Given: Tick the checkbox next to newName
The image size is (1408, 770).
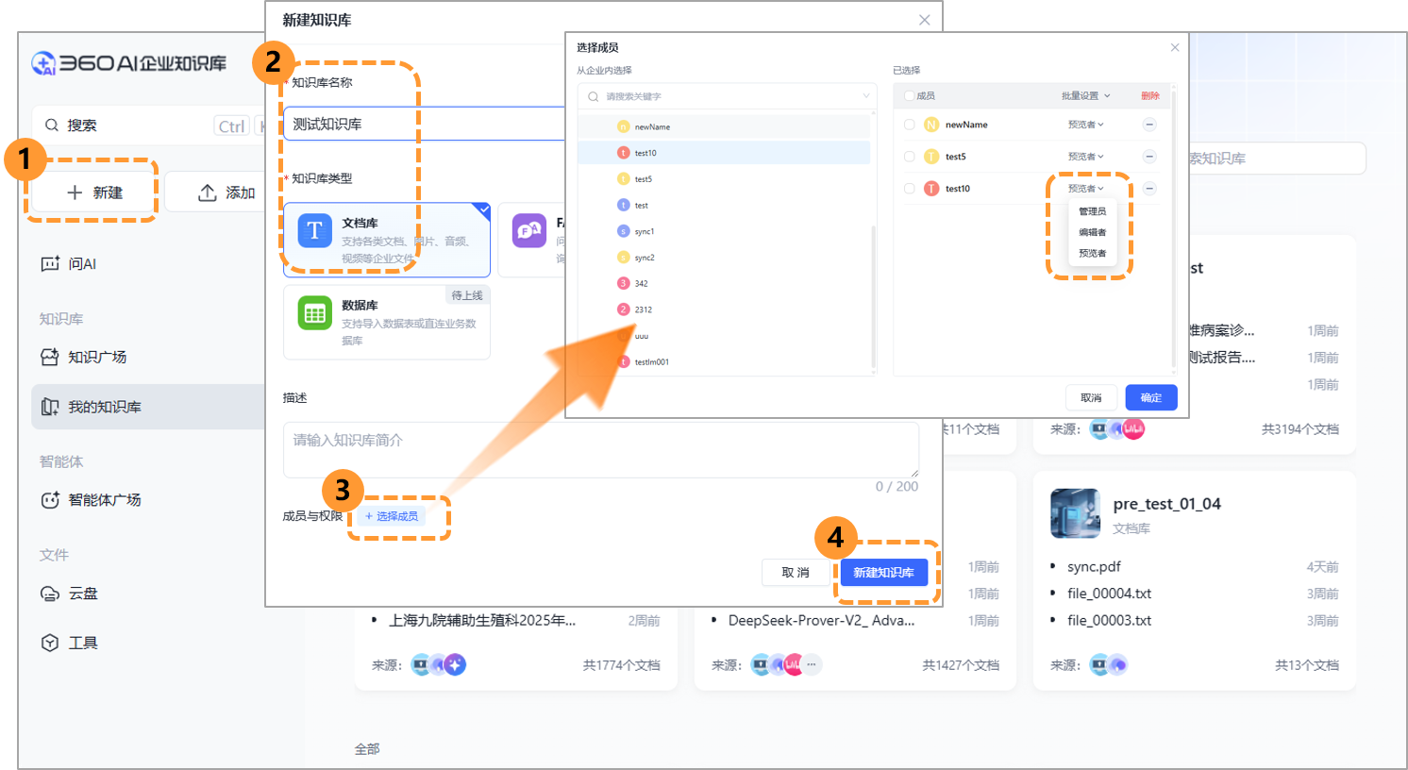Looking at the screenshot, I should pyautogui.click(x=910, y=125).
